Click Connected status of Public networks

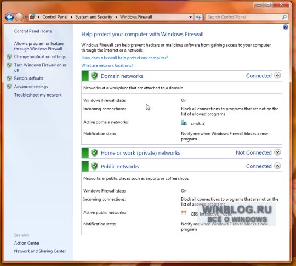(x=259, y=166)
